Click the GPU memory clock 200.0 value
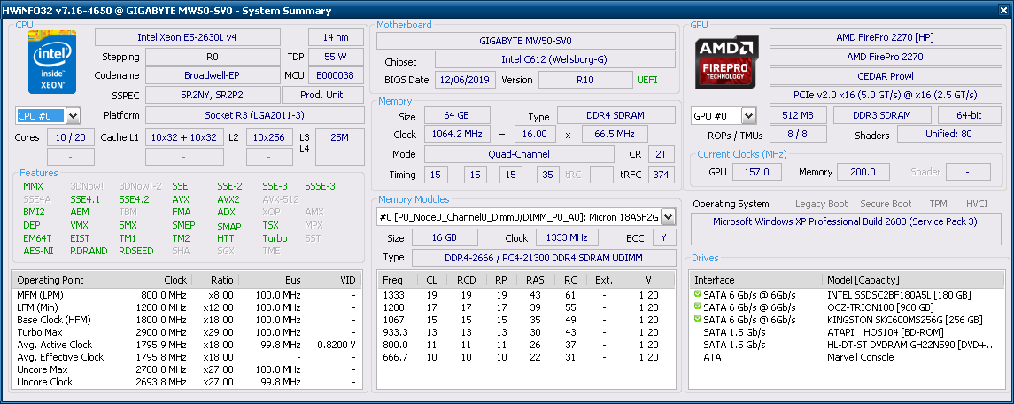This screenshot has height=404, width=1014. pos(862,172)
